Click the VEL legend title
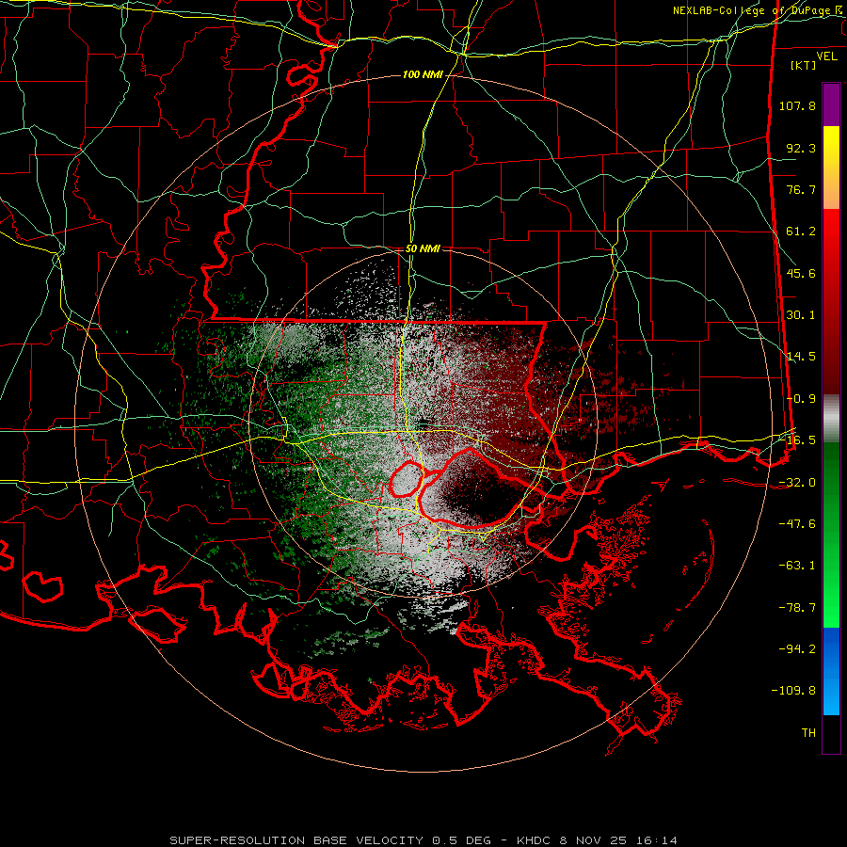This screenshot has height=847, width=847. pos(826,56)
